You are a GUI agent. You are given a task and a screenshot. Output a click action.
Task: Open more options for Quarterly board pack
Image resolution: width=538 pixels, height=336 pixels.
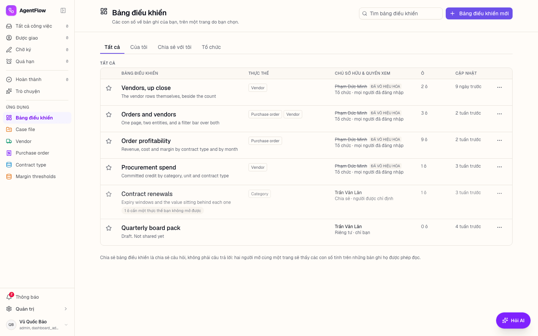coord(500,227)
